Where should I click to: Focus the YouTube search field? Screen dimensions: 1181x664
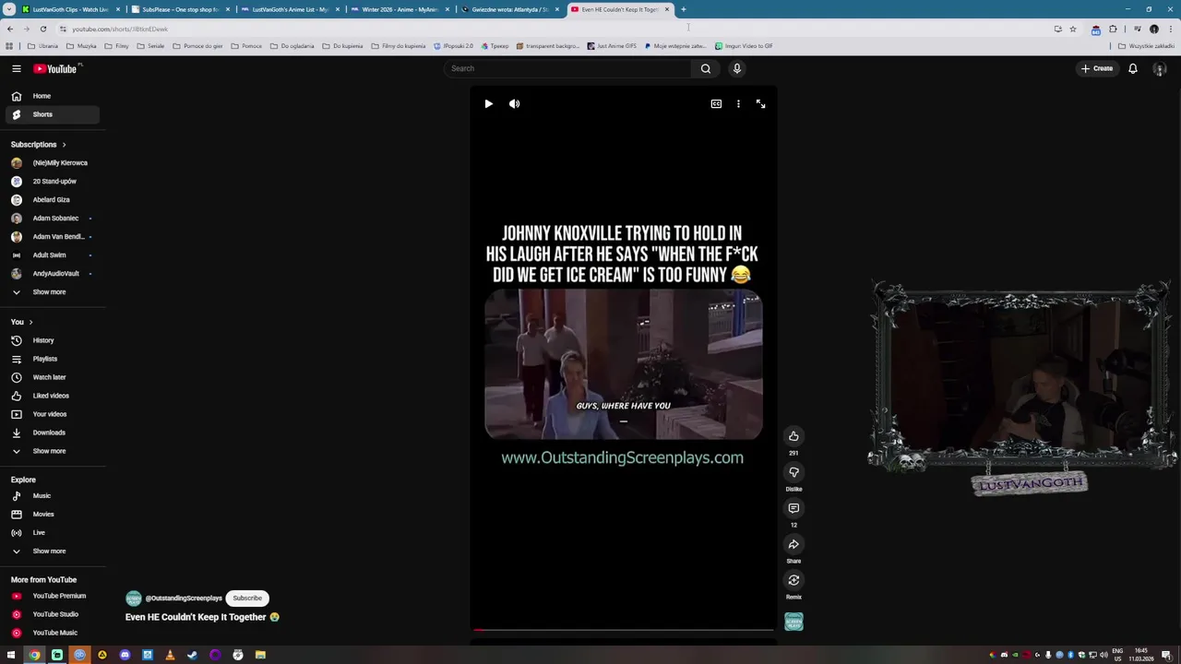pos(567,68)
